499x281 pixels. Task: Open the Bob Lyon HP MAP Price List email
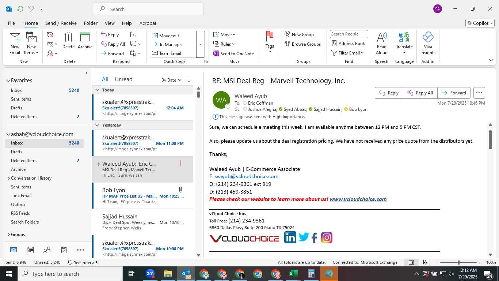(x=143, y=196)
